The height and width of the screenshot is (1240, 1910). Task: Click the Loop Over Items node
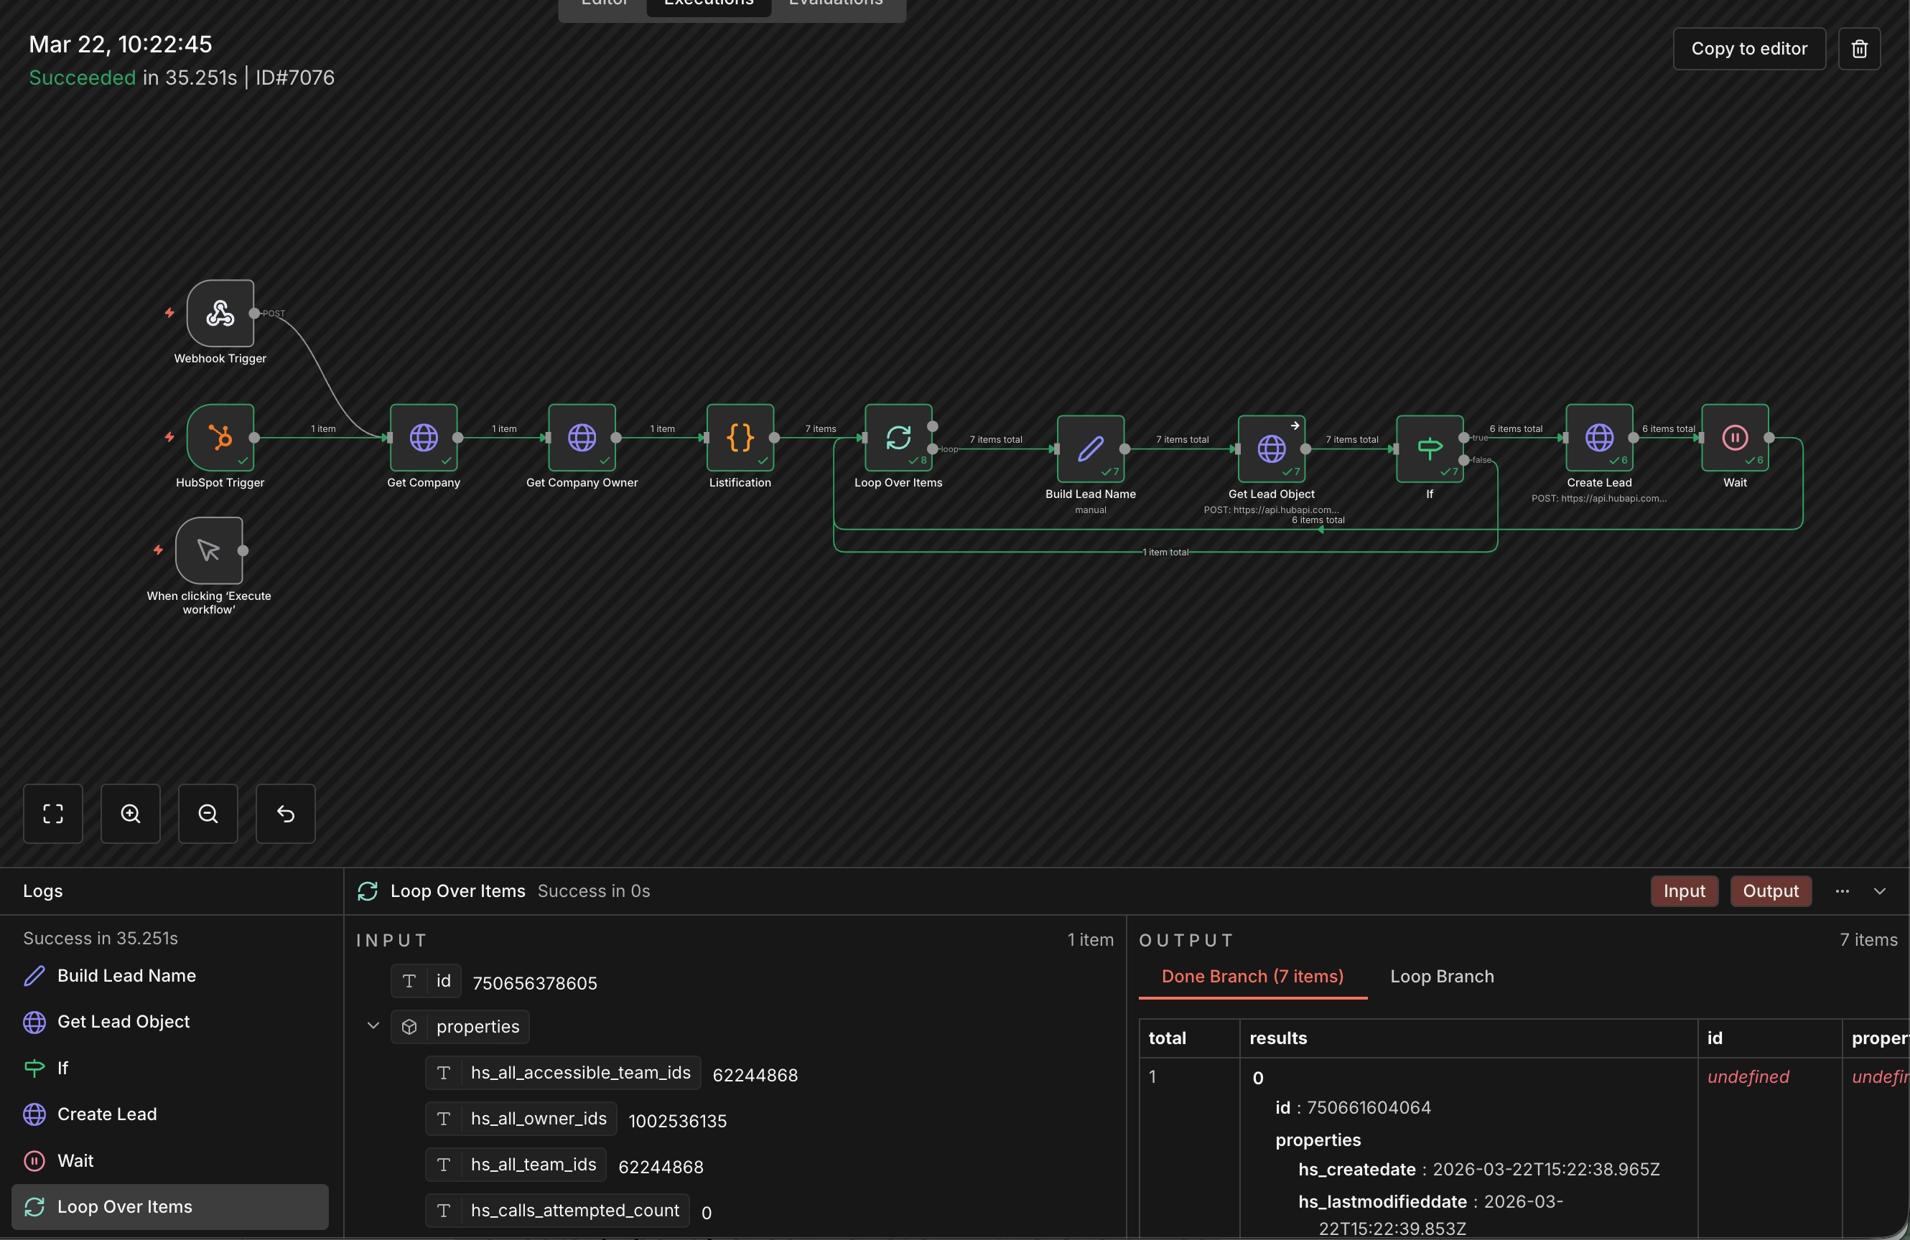click(898, 437)
